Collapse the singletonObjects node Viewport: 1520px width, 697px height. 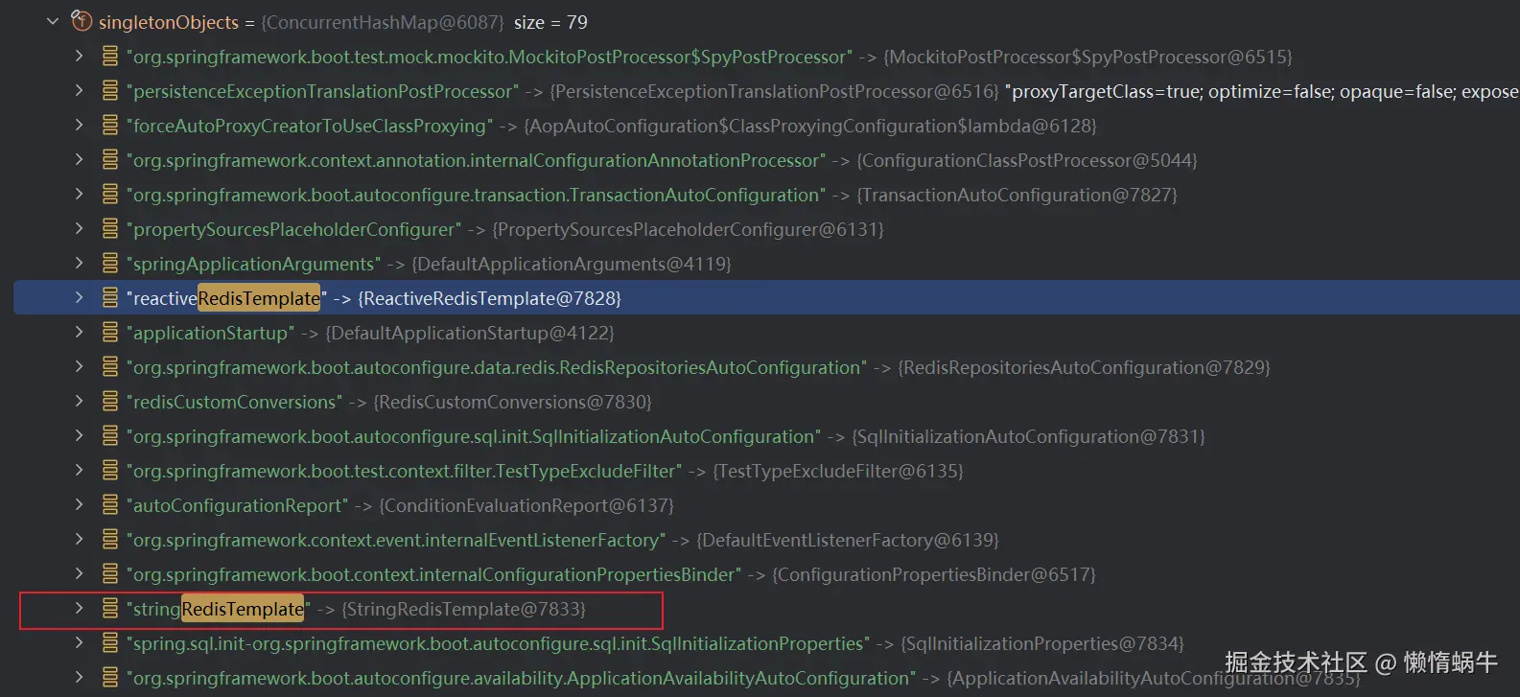click(53, 21)
